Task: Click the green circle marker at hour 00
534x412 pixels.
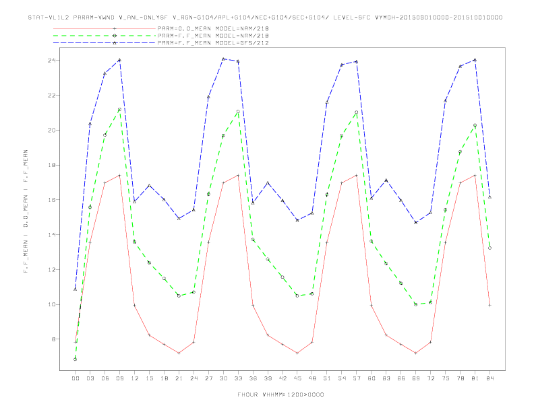Action: [x=76, y=359]
